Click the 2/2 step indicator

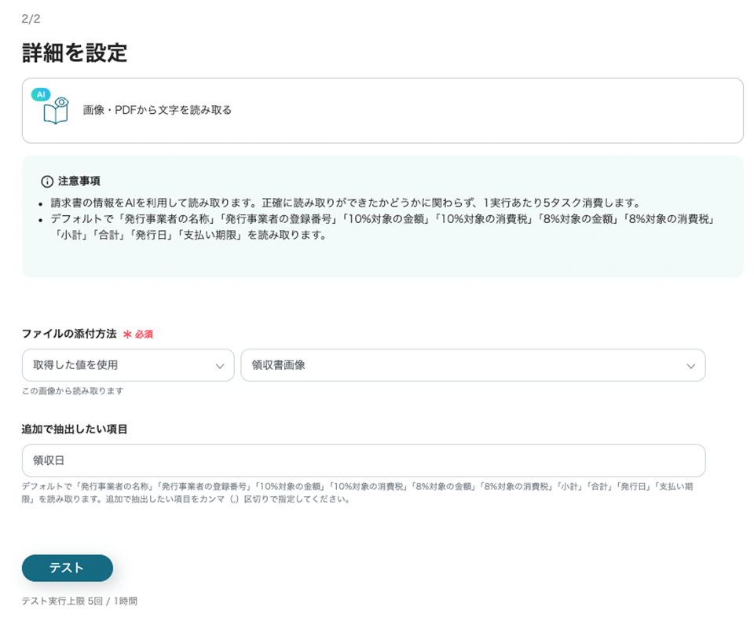point(31,19)
